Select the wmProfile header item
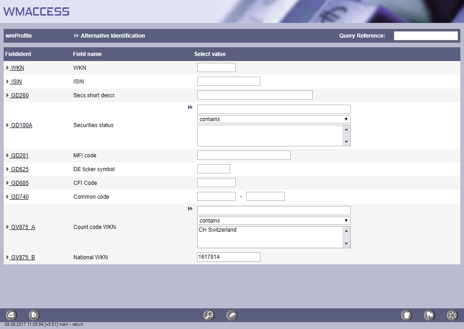 pyautogui.click(x=19, y=36)
